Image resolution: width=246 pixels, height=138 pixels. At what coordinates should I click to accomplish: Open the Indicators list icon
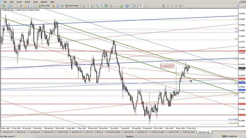tap(121, 6)
